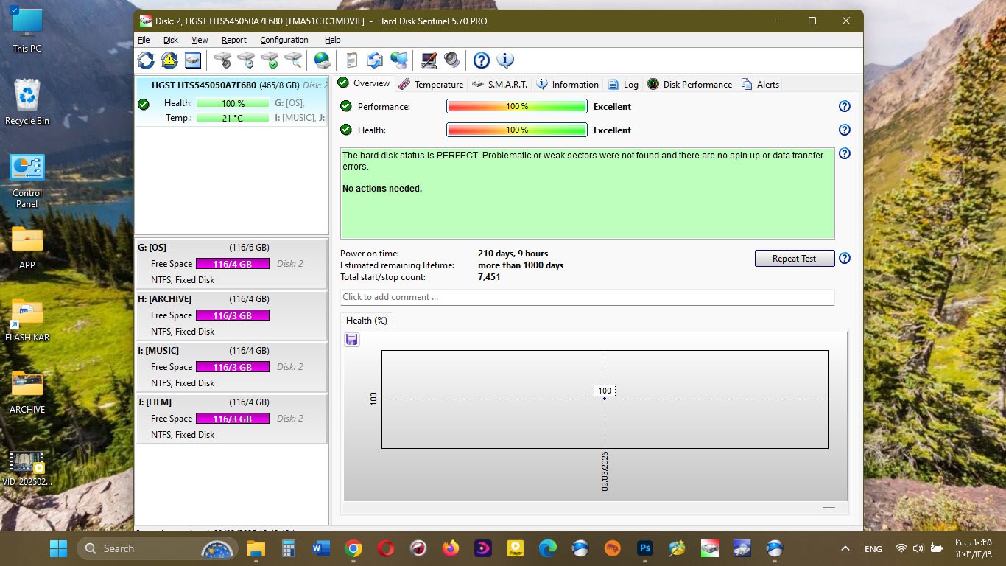Open the Disk menu

171,40
